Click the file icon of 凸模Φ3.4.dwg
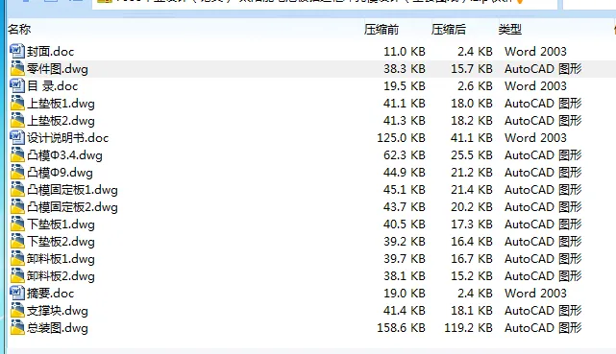This screenshot has width=616, height=354. coord(17,154)
